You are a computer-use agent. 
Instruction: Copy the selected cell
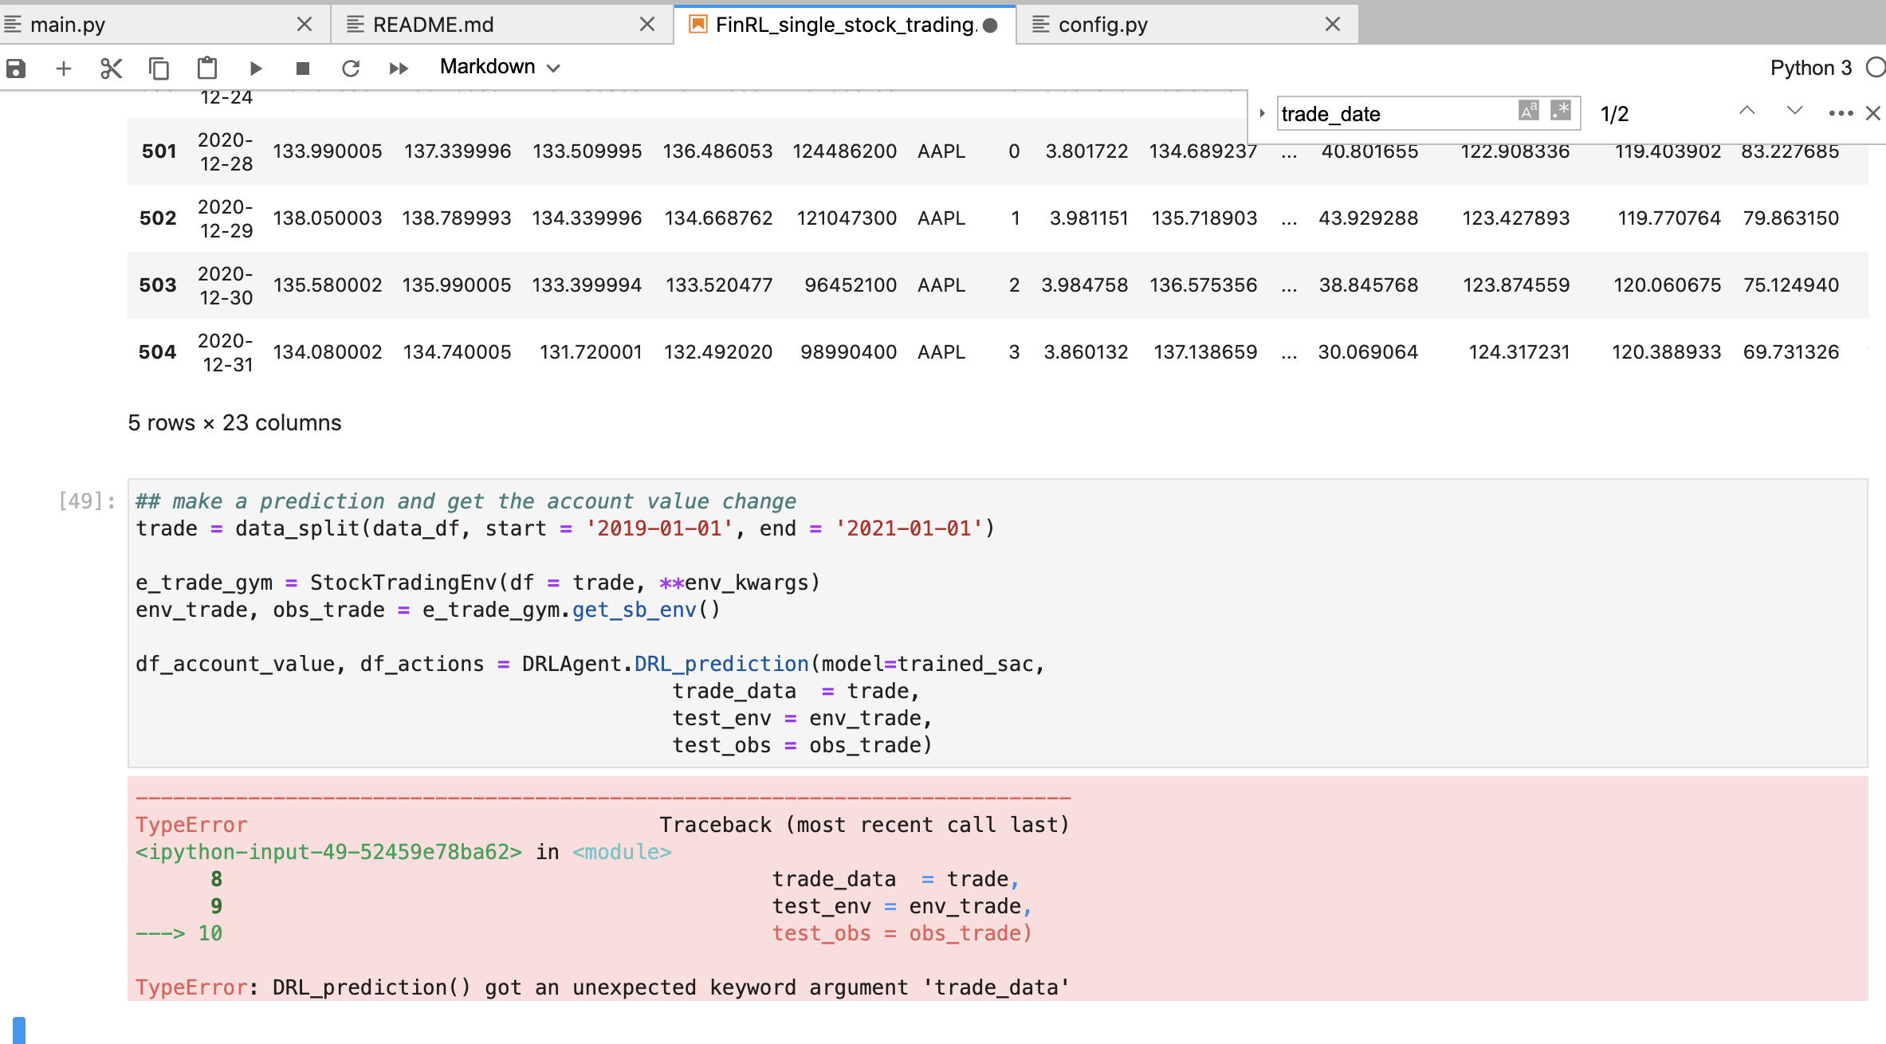click(159, 68)
